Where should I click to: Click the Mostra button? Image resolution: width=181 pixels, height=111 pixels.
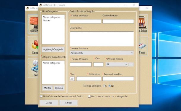click(47, 88)
